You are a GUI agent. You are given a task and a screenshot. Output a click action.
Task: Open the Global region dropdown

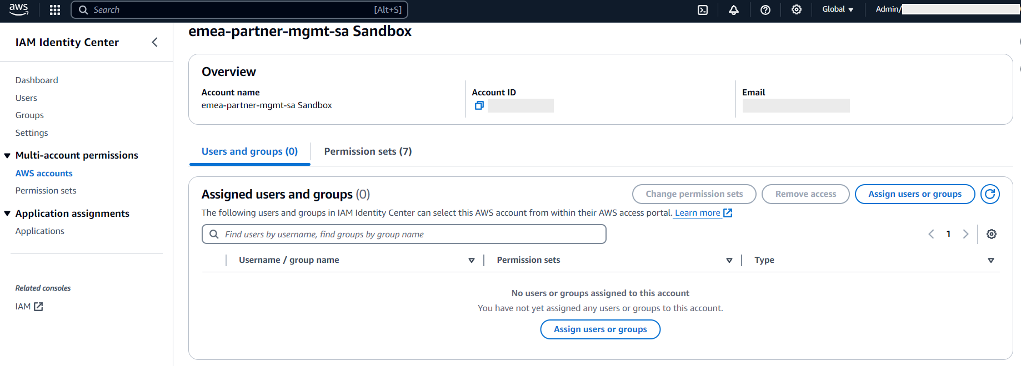(838, 9)
